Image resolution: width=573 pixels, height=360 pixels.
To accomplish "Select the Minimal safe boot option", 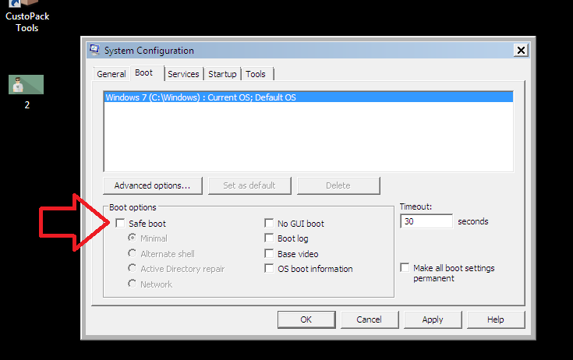I will 133,238.
